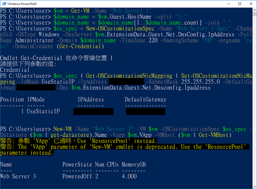The image size is (257, 189).
Task: Click the DefaultGateway column header
Action: (x=145, y=100)
